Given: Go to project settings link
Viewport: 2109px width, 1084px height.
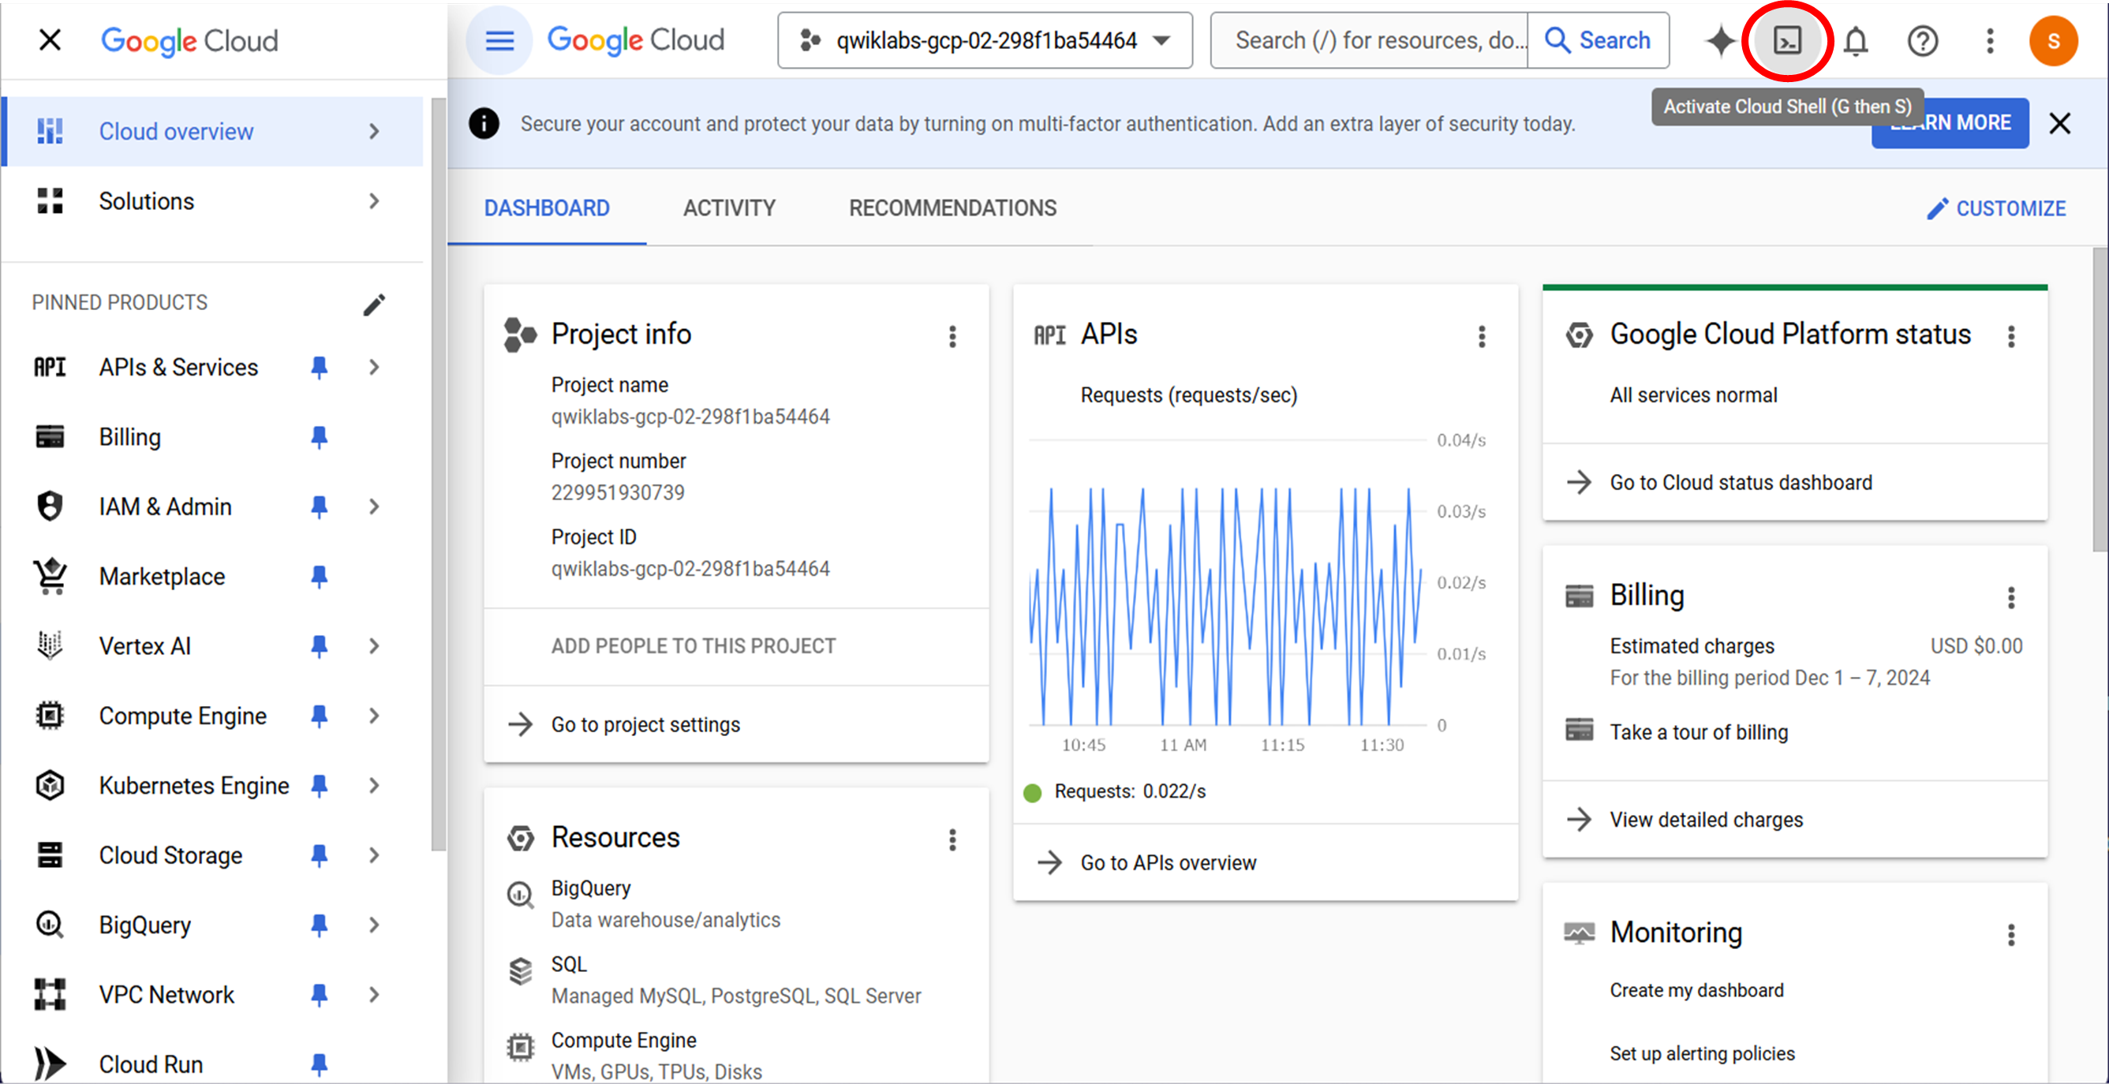Looking at the screenshot, I should pyautogui.click(x=645, y=724).
